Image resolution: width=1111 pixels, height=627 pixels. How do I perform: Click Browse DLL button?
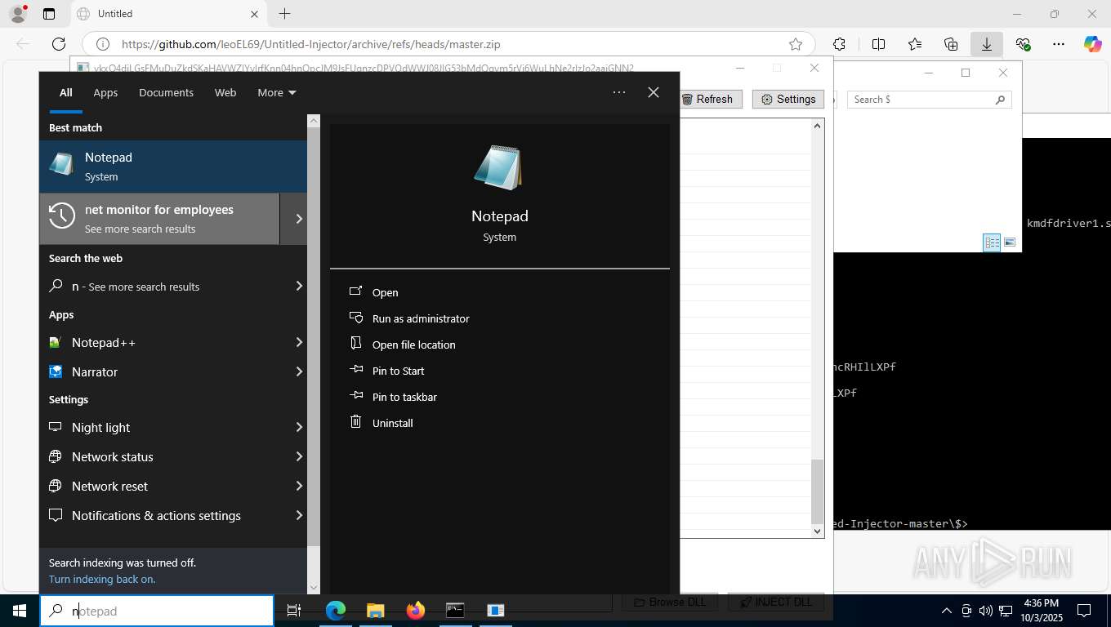tap(670, 602)
